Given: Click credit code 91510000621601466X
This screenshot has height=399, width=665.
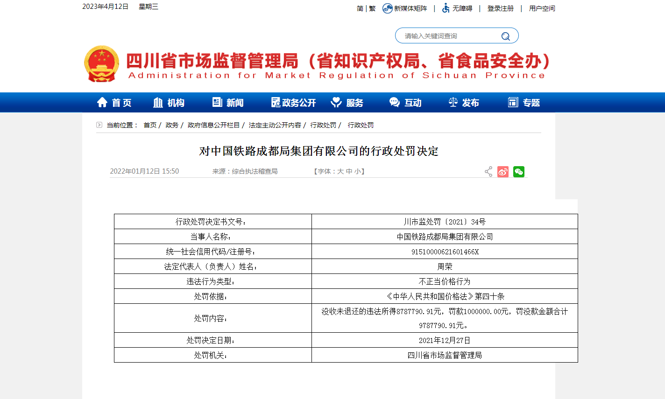Looking at the screenshot, I should tap(445, 252).
